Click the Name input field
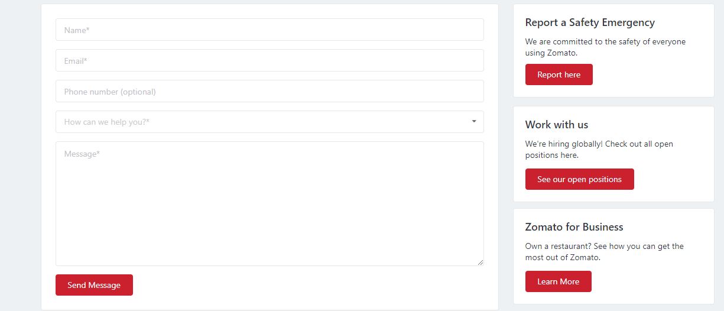This screenshot has height=311, width=724. point(270,30)
